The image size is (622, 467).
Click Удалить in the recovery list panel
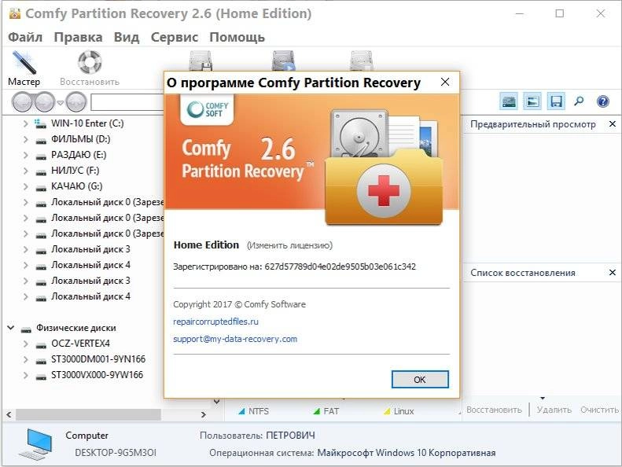coord(554,410)
